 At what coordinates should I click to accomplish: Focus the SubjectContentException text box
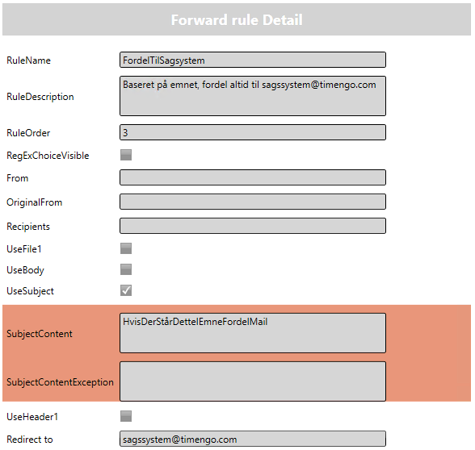click(253, 381)
